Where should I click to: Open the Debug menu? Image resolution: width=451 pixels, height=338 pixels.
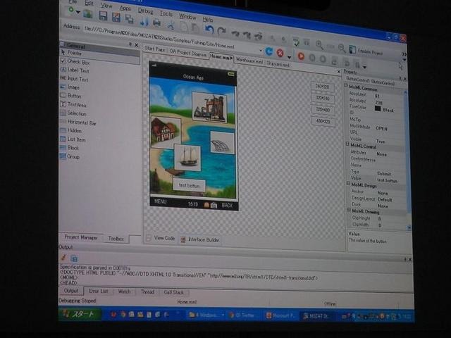(145, 12)
